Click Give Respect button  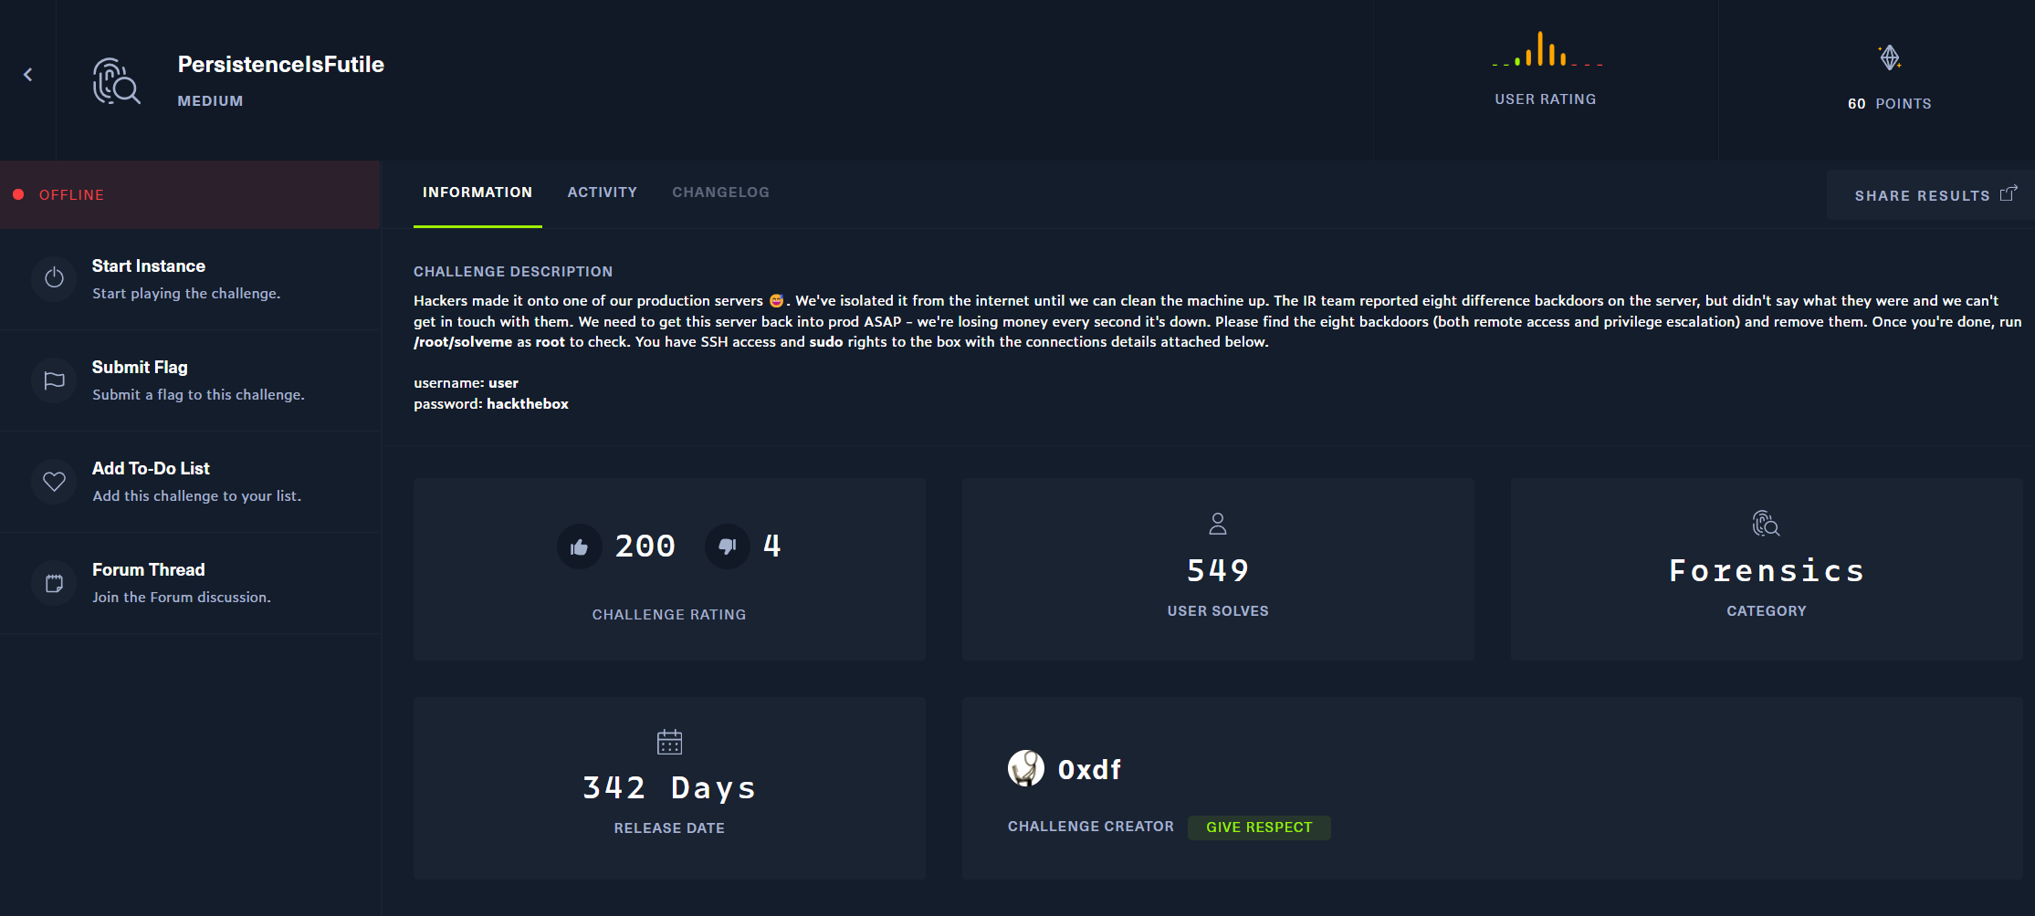(x=1259, y=828)
